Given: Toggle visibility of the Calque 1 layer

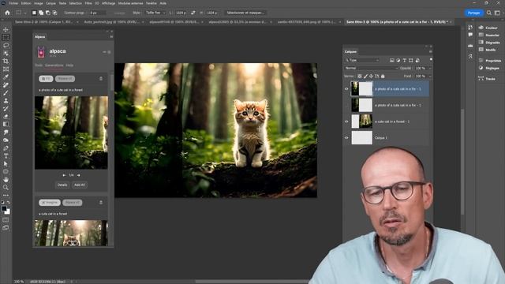Looking at the screenshot, I should pos(346,137).
